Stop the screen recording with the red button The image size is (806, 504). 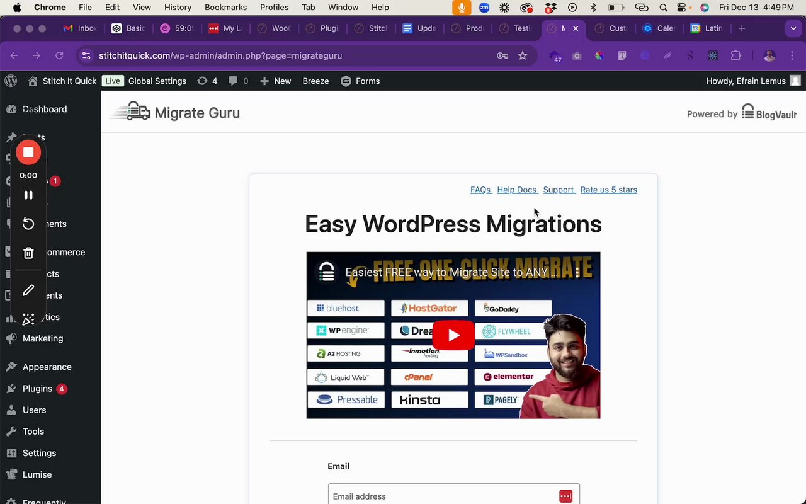pyautogui.click(x=28, y=152)
